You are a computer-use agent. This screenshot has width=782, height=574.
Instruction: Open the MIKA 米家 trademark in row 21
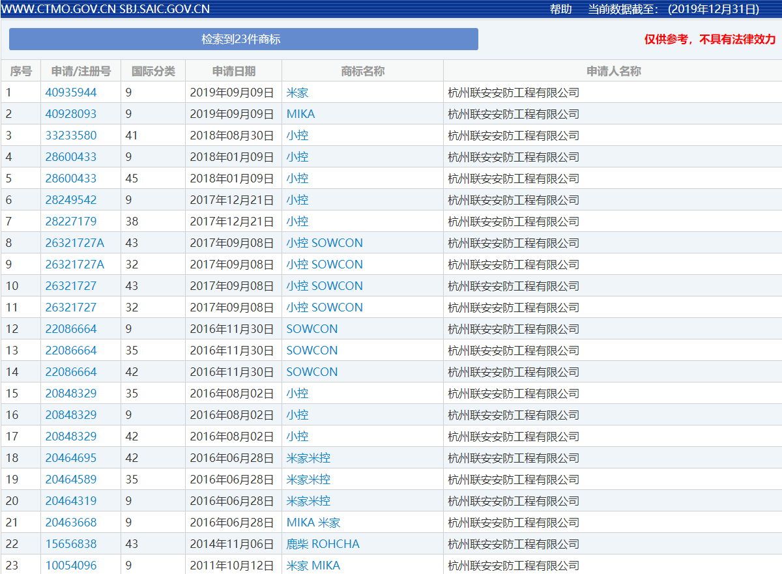coord(313,523)
